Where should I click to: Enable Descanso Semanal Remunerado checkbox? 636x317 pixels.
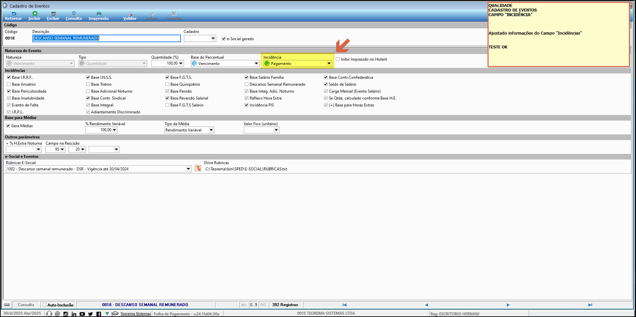click(246, 84)
